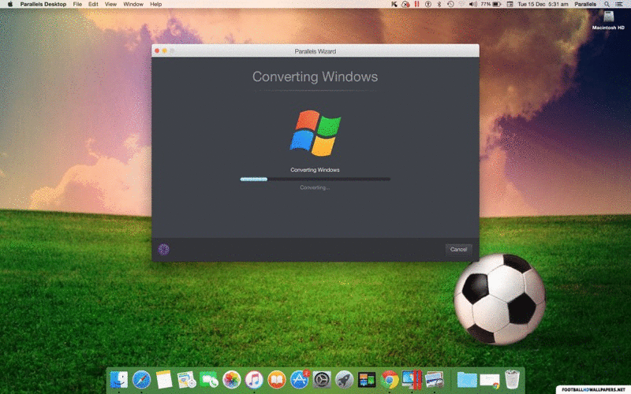Viewport: 631px width, 394px height.
Task: Open Notes from the Dock
Action: click(164, 380)
